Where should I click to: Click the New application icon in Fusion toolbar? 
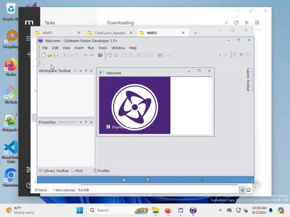pyautogui.click(x=43, y=55)
